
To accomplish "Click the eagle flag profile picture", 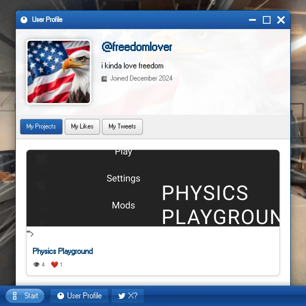I will [x=59, y=72].
